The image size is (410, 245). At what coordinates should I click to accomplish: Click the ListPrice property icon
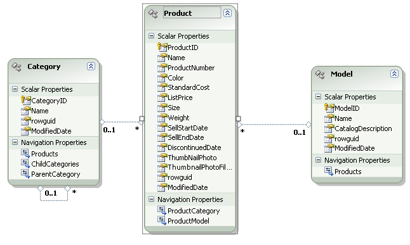(x=162, y=97)
